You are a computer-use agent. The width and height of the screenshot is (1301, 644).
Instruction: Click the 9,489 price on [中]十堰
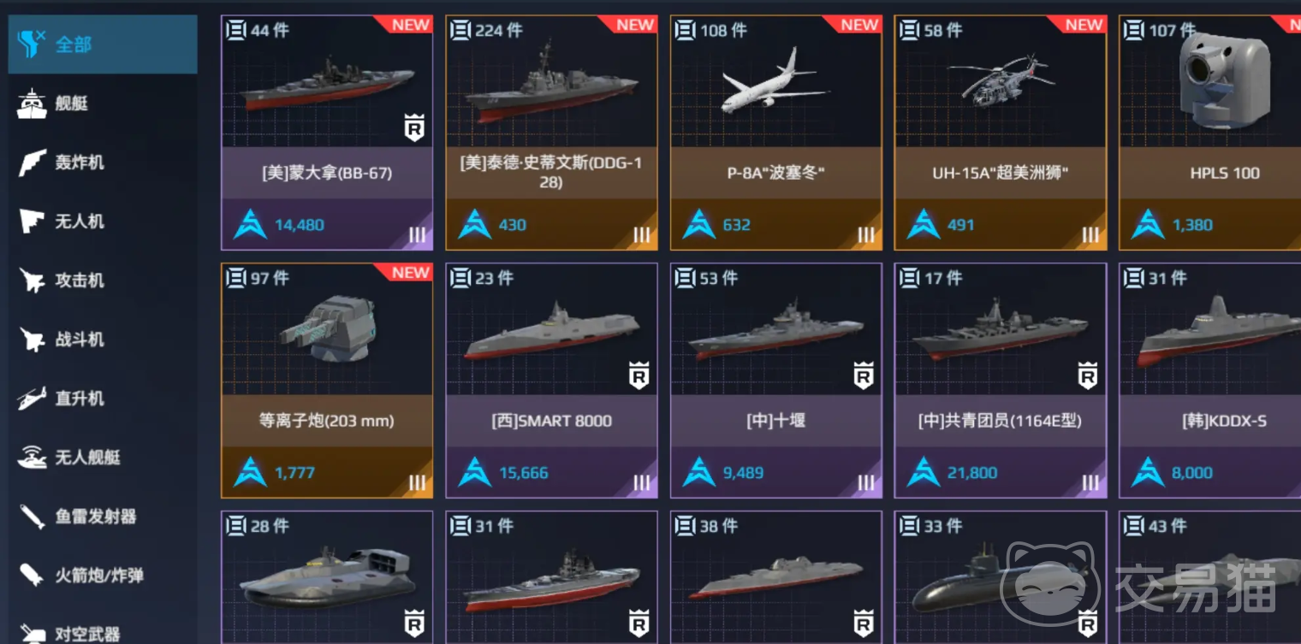743,473
